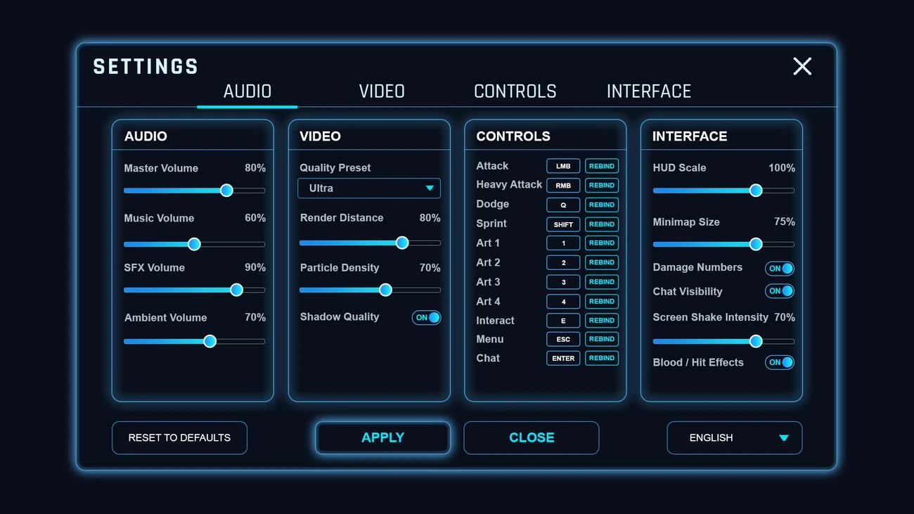Rebind the Art 4 key
914x514 pixels.
(x=602, y=302)
